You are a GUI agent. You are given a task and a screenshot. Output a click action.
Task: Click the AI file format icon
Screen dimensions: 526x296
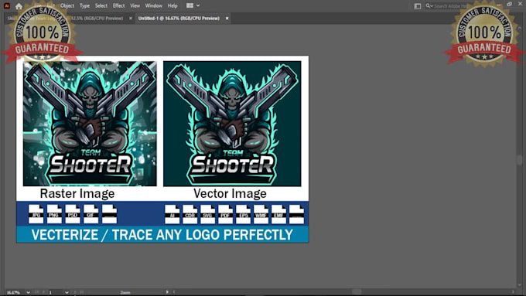coord(172,214)
